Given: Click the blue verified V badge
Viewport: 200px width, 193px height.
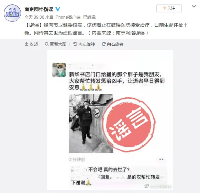Looking at the screenshot, I should [x=58, y=9].
